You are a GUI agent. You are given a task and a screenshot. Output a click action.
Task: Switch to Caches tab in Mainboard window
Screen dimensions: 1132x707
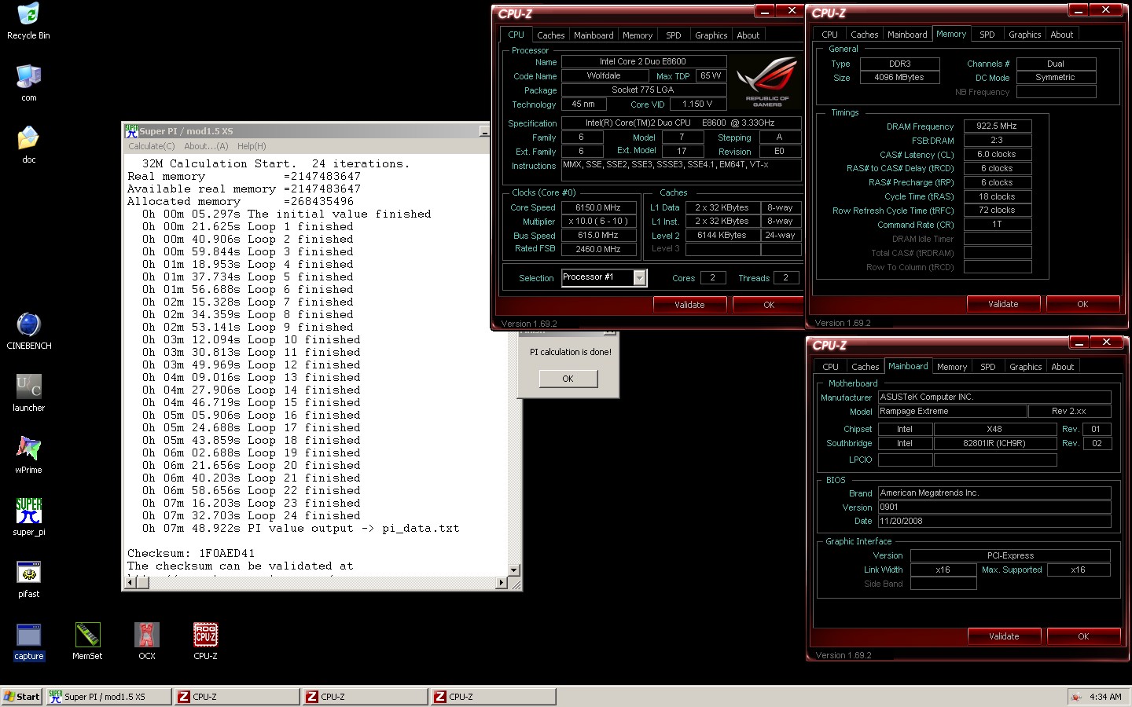click(865, 367)
